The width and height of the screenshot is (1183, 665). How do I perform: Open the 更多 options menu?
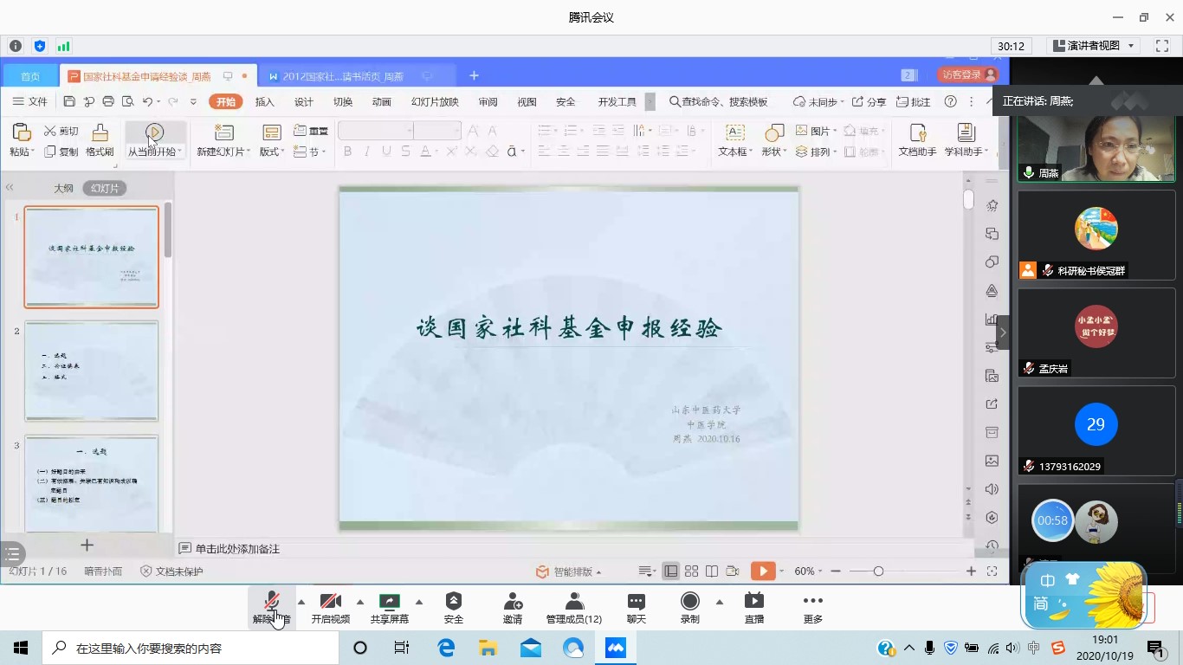coord(812,602)
